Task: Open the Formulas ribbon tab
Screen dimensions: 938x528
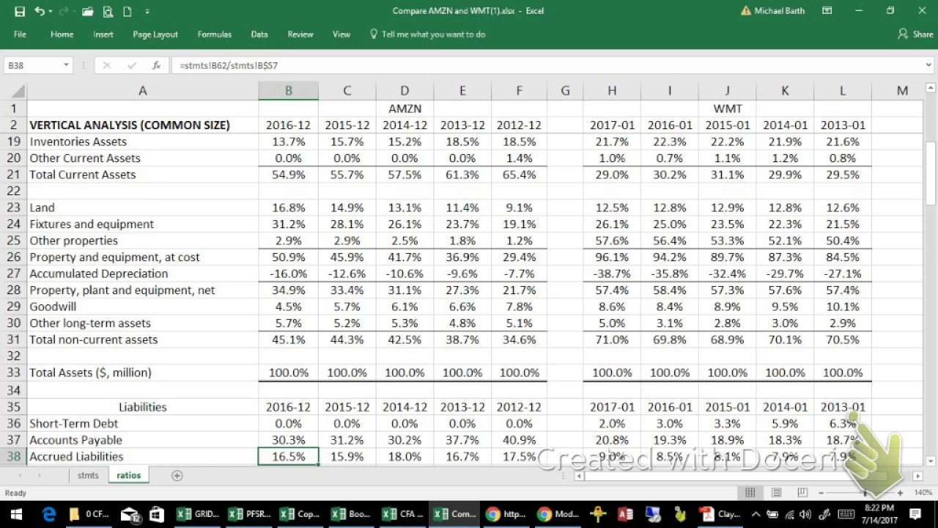Action: 214,34
